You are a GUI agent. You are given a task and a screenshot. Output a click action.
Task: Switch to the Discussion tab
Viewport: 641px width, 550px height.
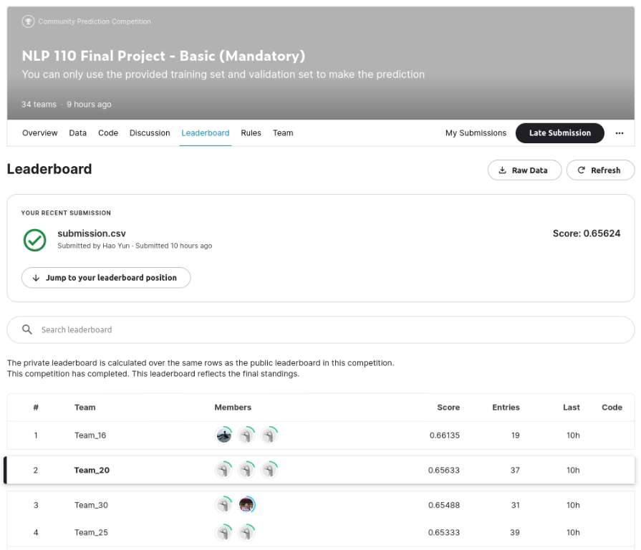click(150, 133)
